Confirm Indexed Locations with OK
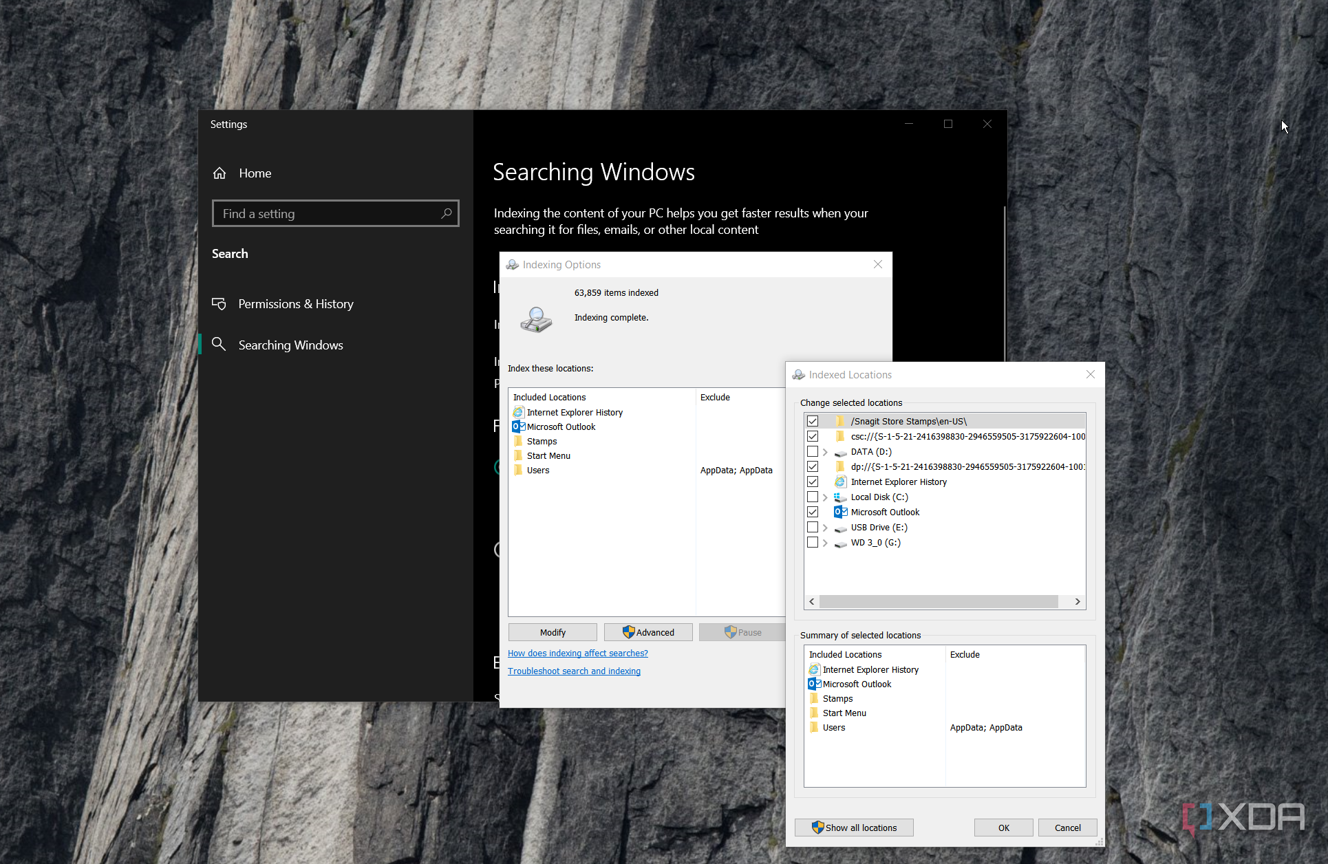The image size is (1328, 864). pos(1004,828)
